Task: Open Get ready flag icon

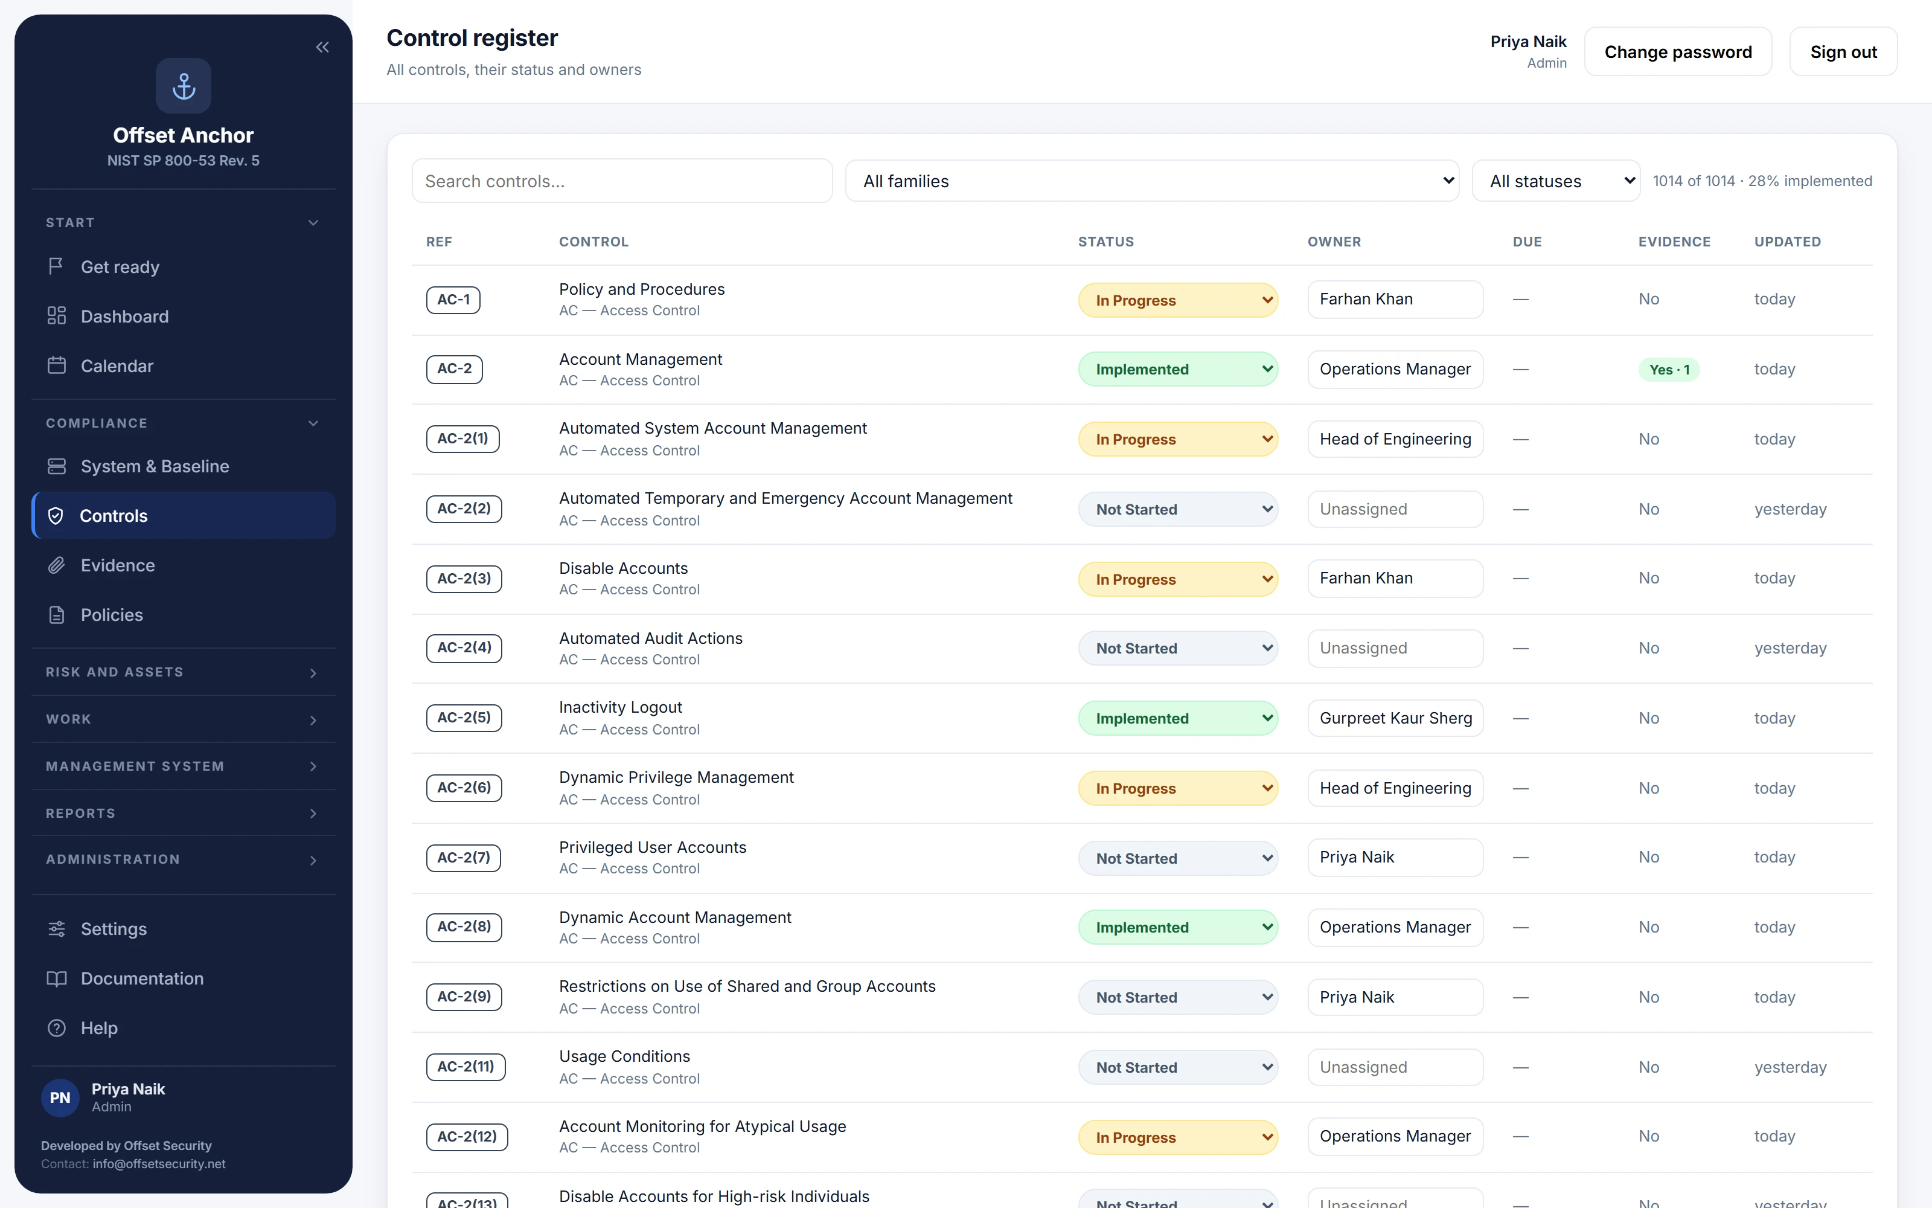Action: [56, 266]
